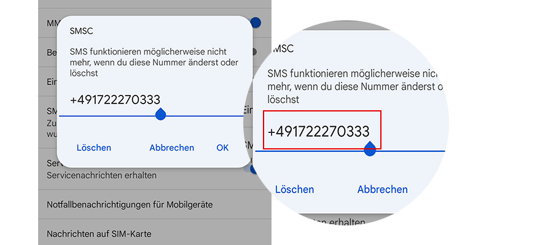Toggle the Servicenachrichten erhalten switch

(x=252, y=168)
